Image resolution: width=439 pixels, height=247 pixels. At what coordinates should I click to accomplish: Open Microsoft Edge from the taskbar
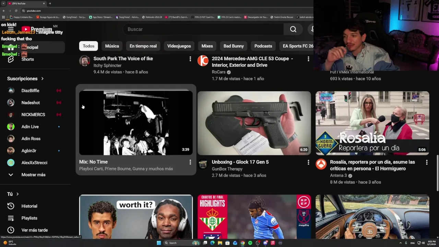pos(212,243)
